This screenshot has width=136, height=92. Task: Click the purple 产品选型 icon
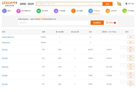coord(56,11)
